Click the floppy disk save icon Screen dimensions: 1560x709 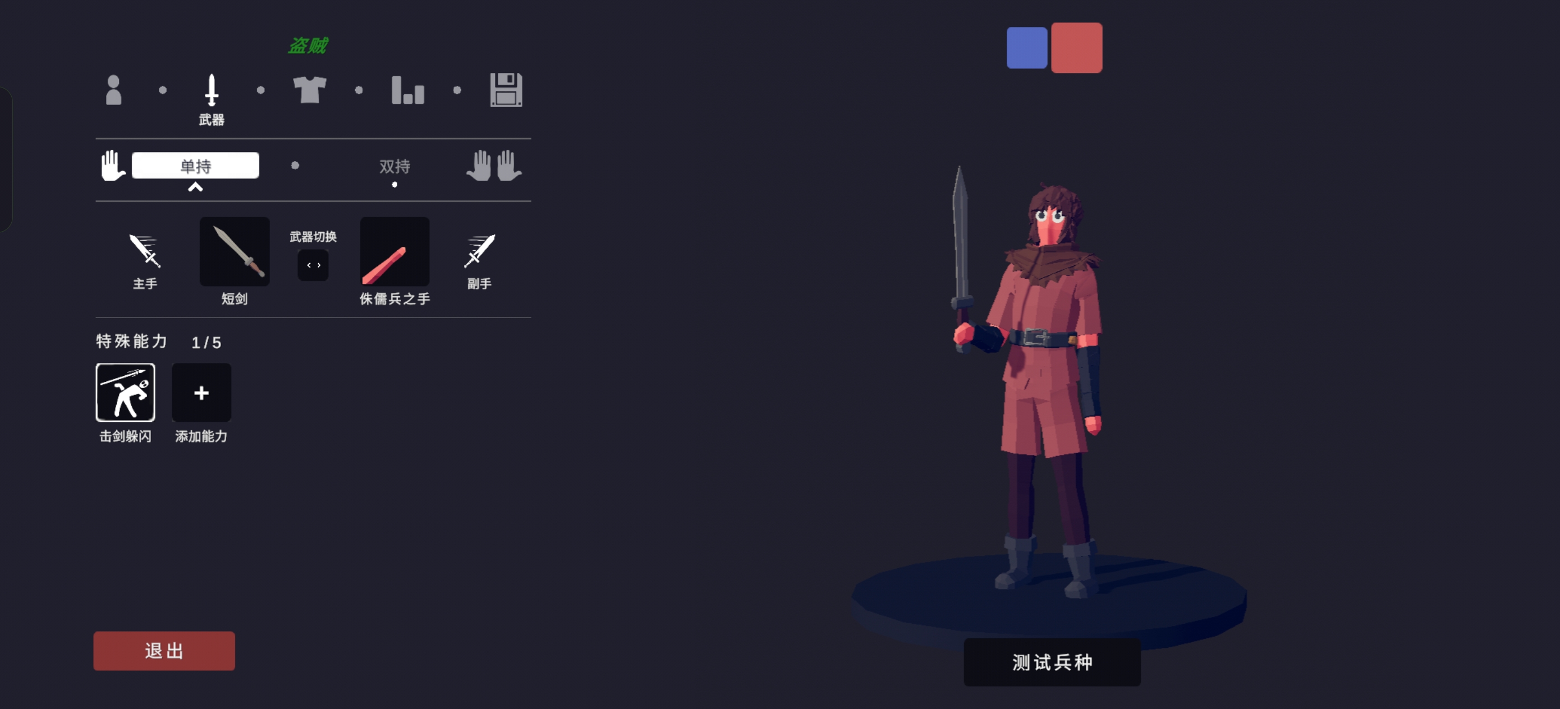pos(506,90)
